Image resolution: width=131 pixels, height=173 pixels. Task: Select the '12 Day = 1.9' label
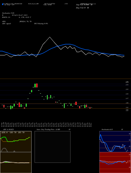pos(9,5)
